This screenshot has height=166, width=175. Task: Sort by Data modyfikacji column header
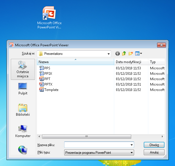point(131,62)
